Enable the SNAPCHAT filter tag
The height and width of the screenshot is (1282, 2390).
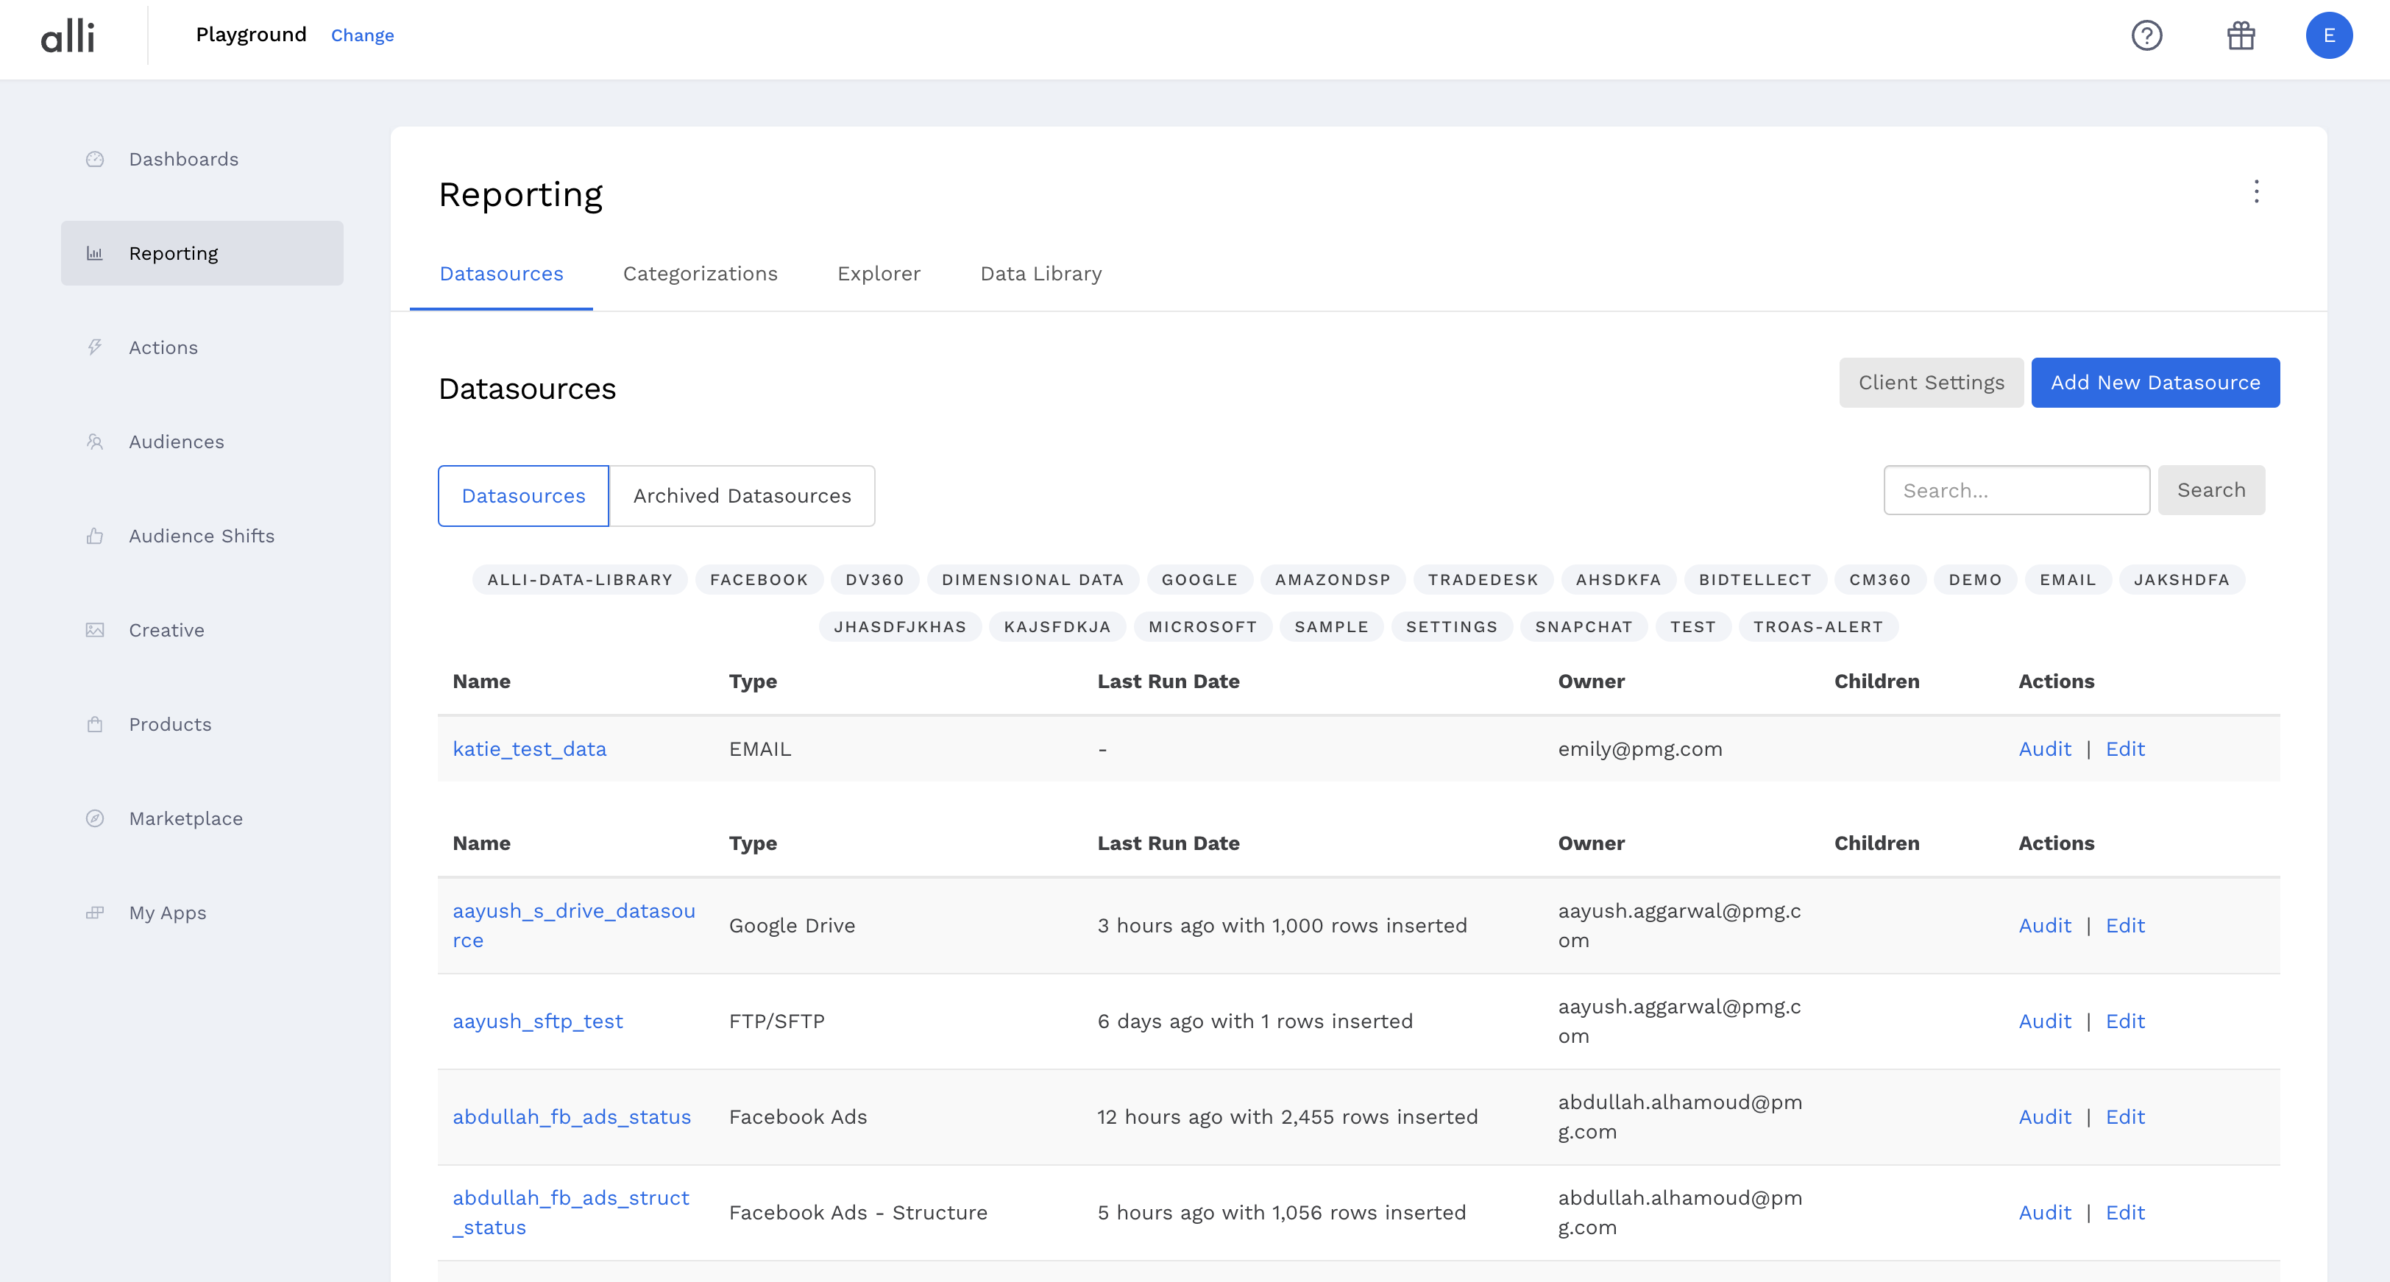click(x=1584, y=626)
